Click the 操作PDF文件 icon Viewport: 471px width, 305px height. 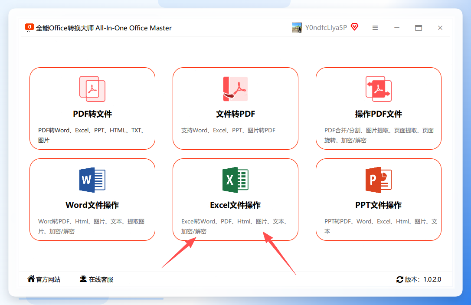pos(379,89)
